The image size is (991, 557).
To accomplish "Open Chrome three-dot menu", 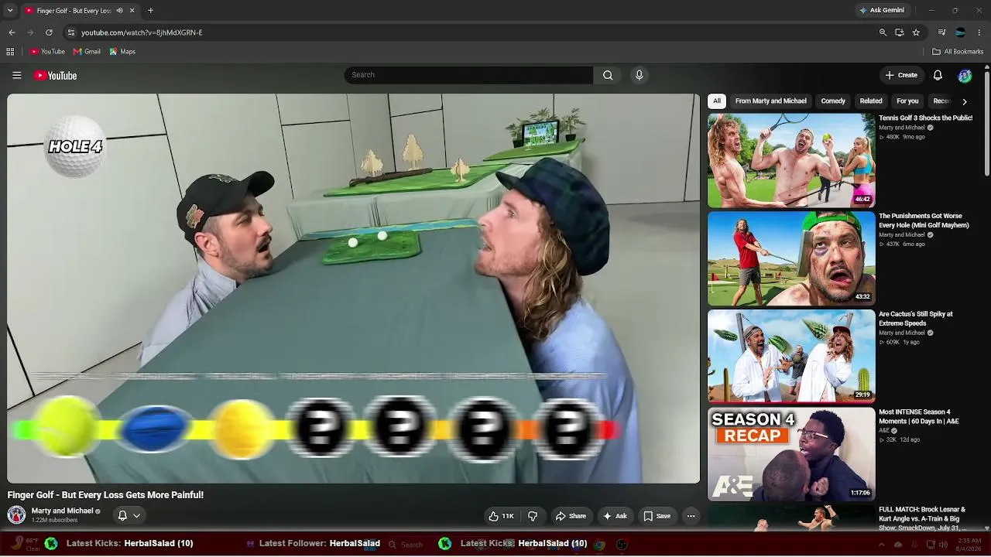I will click(x=979, y=32).
